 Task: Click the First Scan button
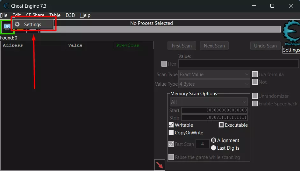click(x=182, y=46)
